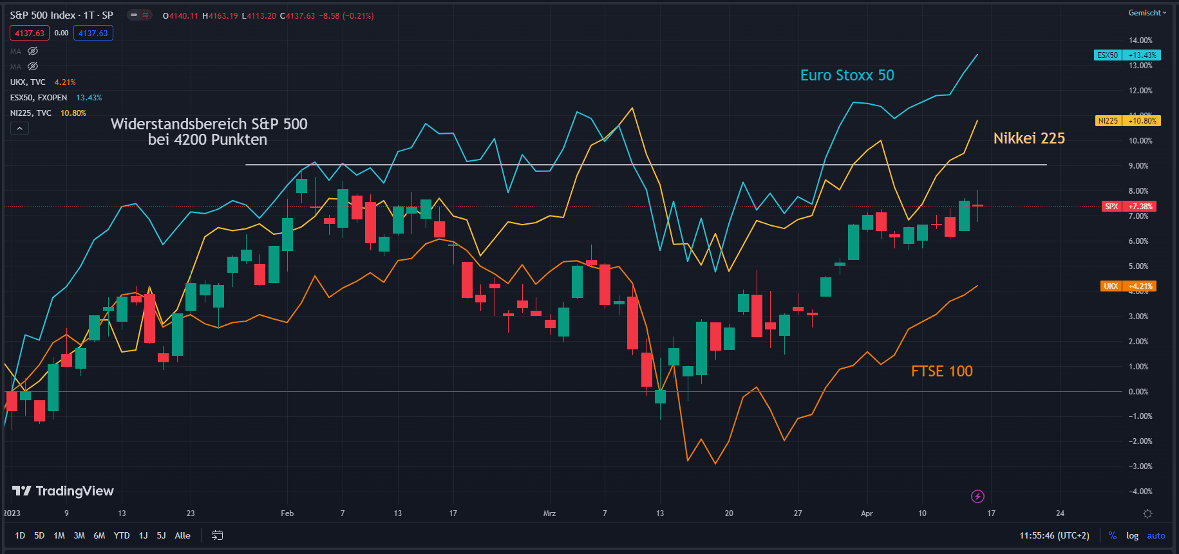Select the 5J time range
1179x554 pixels.
click(x=161, y=535)
